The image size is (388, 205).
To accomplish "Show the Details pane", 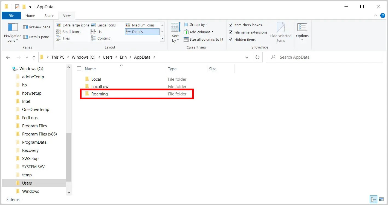I will (x=36, y=37).
